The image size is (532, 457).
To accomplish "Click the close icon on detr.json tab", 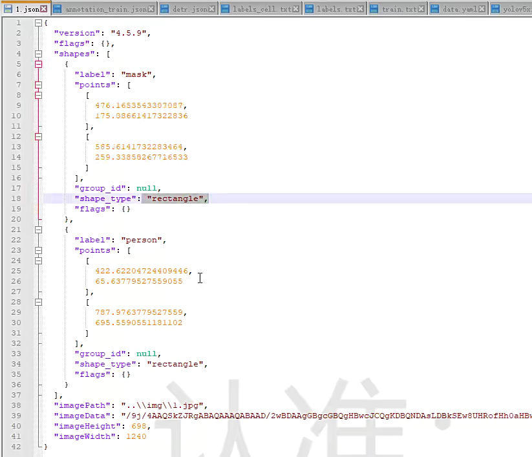I will click(x=213, y=9).
